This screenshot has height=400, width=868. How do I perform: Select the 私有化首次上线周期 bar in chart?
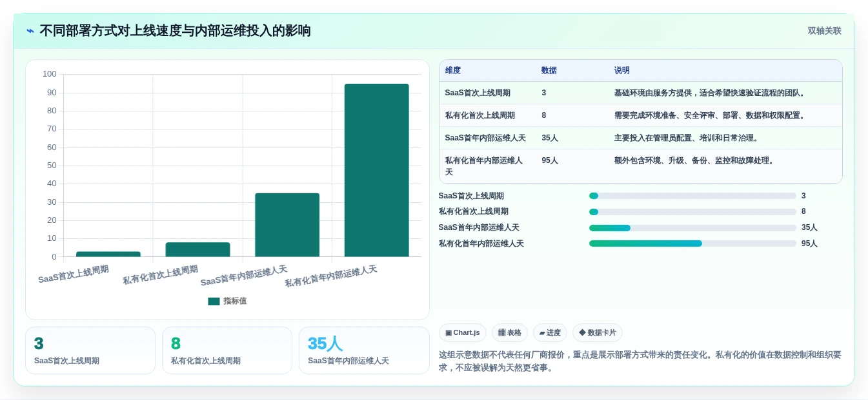tap(197, 249)
